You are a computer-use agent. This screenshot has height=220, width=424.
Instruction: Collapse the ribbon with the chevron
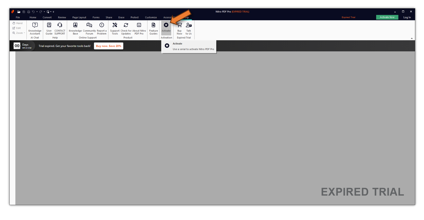point(412,38)
